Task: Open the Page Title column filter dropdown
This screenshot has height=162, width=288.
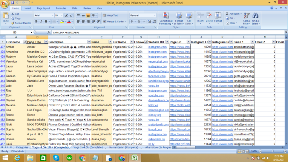Action: [x=46, y=42]
